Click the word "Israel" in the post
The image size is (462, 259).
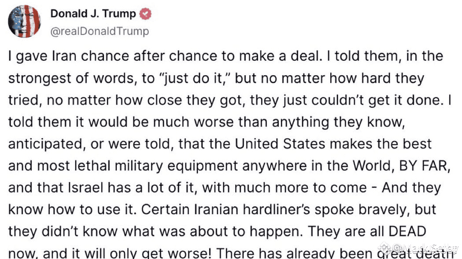pyautogui.click(x=86, y=188)
